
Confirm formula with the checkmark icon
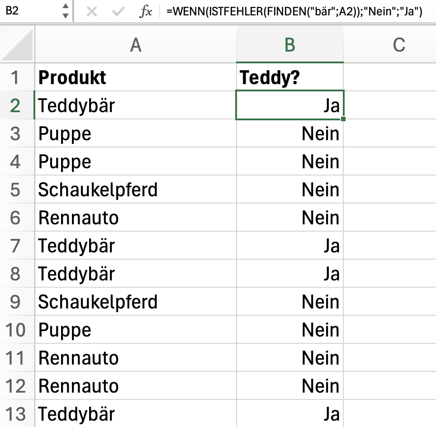pos(118,12)
